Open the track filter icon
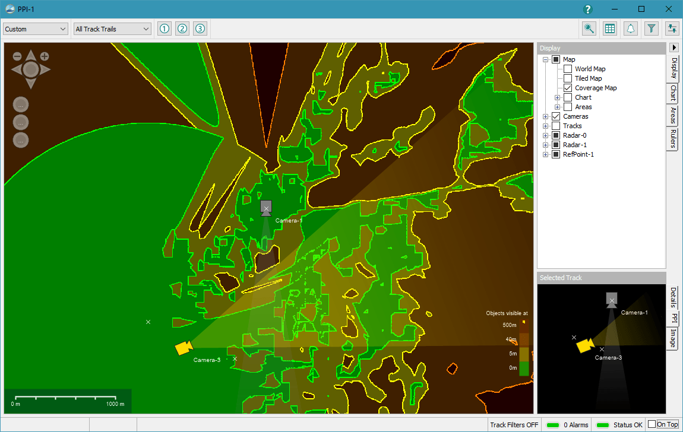Viewport: 683px width, 432px height. (651, 28)
